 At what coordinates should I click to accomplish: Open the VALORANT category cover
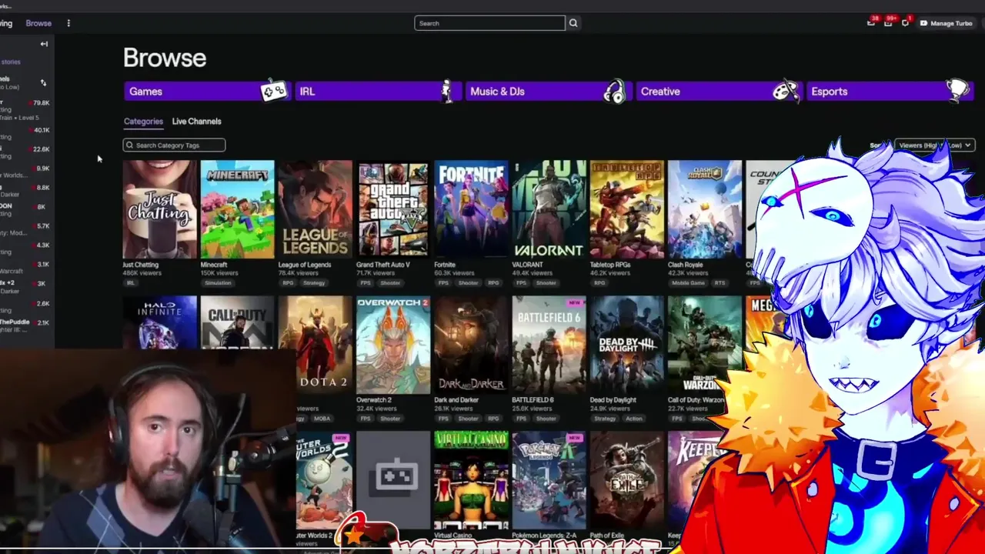549,209
